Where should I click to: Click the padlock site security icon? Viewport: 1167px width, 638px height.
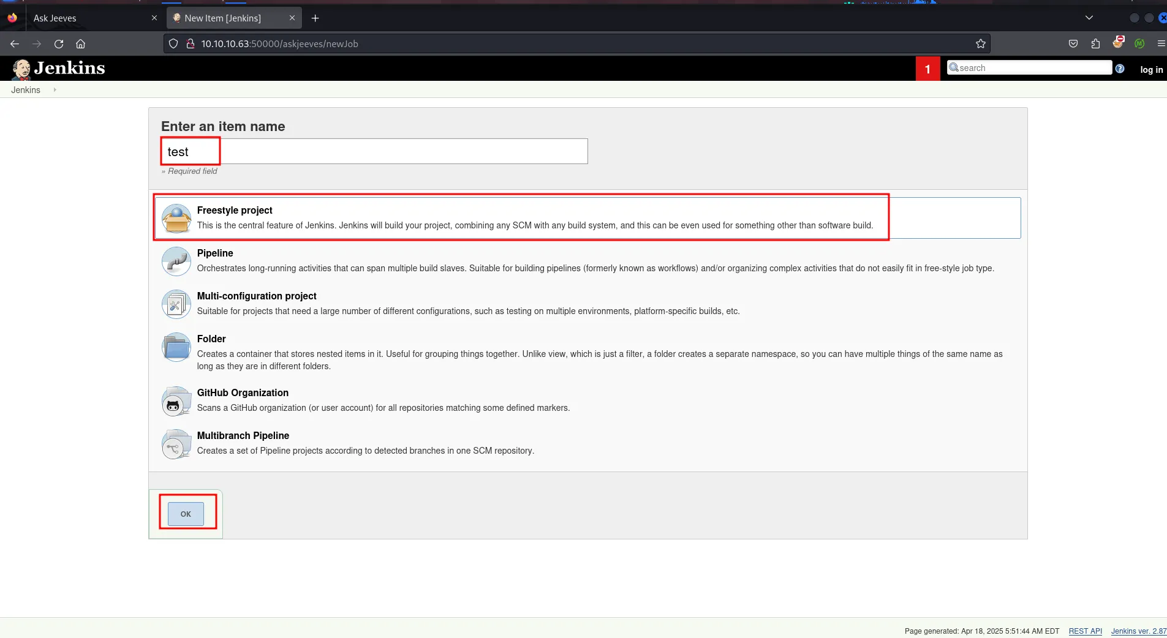(x=190, y=43)
